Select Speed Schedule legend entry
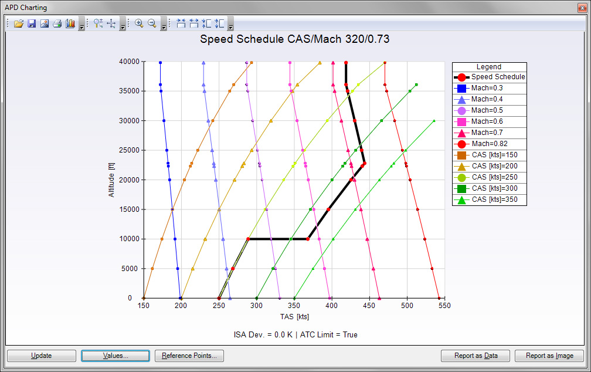This screenshot has height=372, width=591. (489, 77)
